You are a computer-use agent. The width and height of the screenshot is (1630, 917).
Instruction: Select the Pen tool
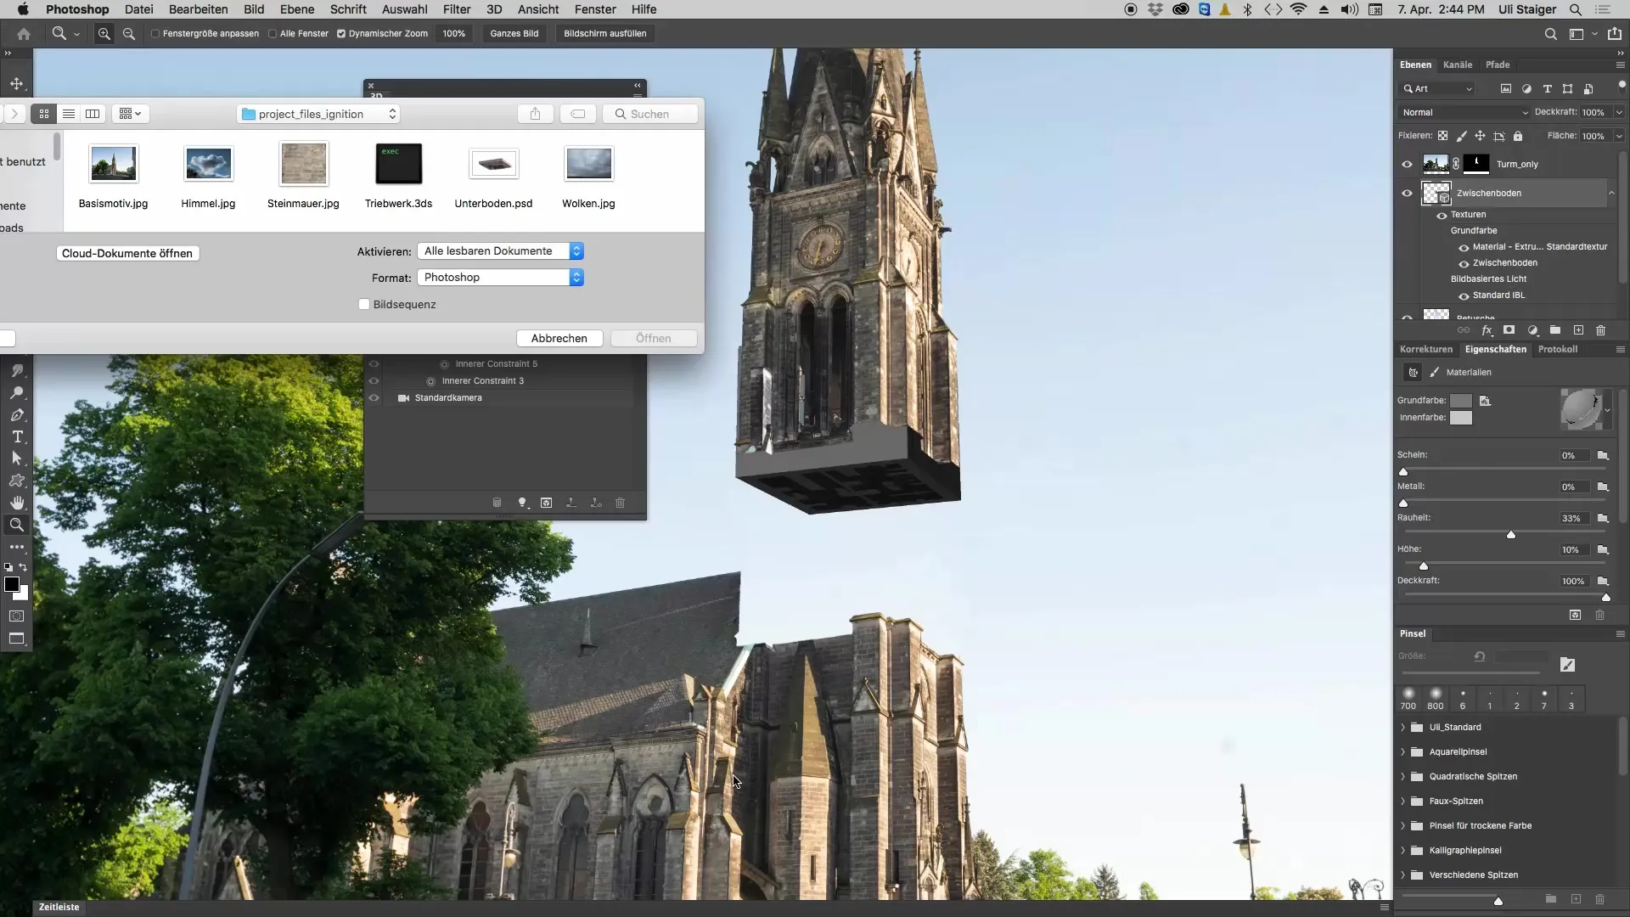coord(17,415)
